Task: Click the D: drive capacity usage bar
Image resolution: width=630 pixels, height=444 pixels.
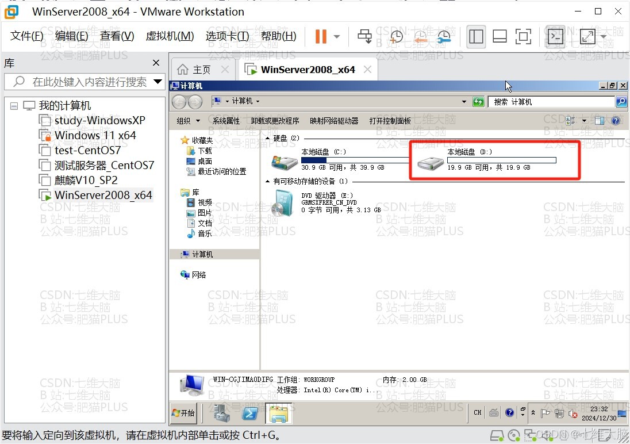Action: point(502,160)
